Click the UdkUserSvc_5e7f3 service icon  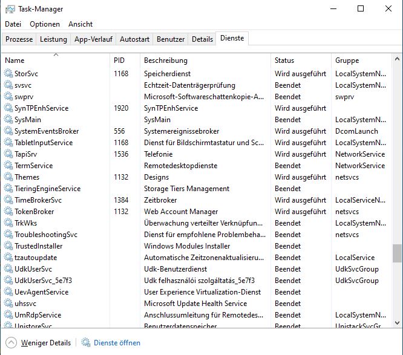8,281
